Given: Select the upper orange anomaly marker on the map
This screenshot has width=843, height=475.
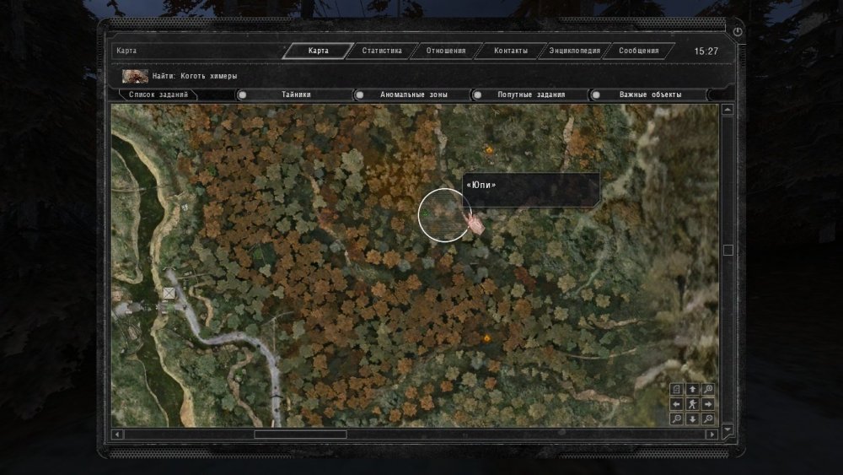Looking at the screenshot, I should coord(489,150).
